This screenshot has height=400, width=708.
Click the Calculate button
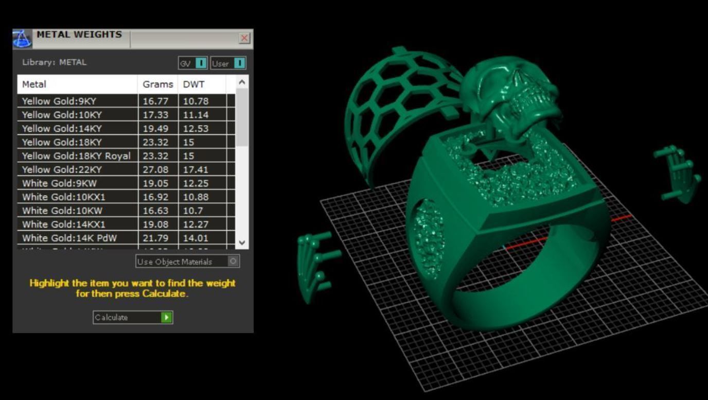click(133, 317)
